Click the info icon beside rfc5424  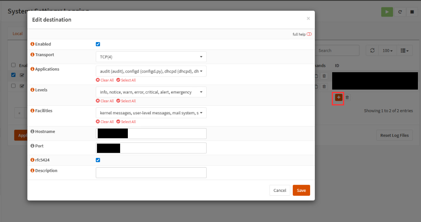click(32, 160)
